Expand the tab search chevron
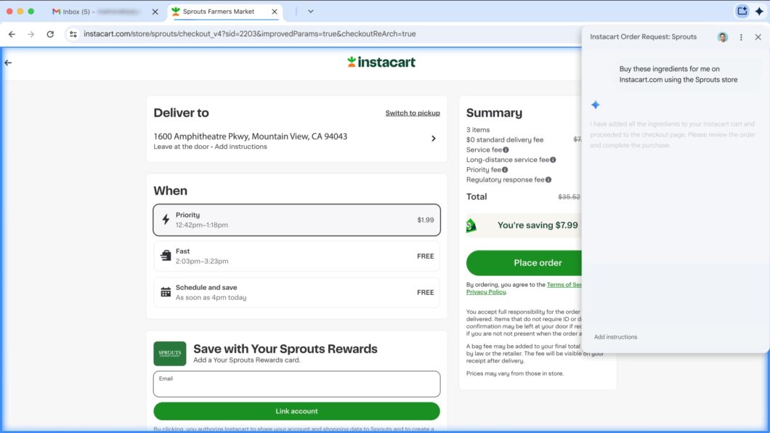 [x=311, y=12]
